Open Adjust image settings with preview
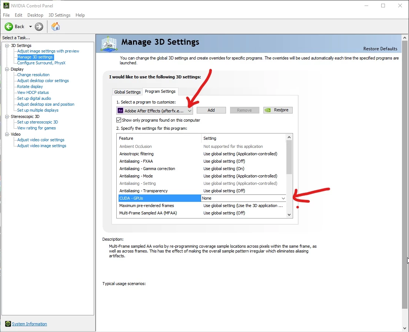This screenshot has width=409, height=332. [x=48, y=51]
